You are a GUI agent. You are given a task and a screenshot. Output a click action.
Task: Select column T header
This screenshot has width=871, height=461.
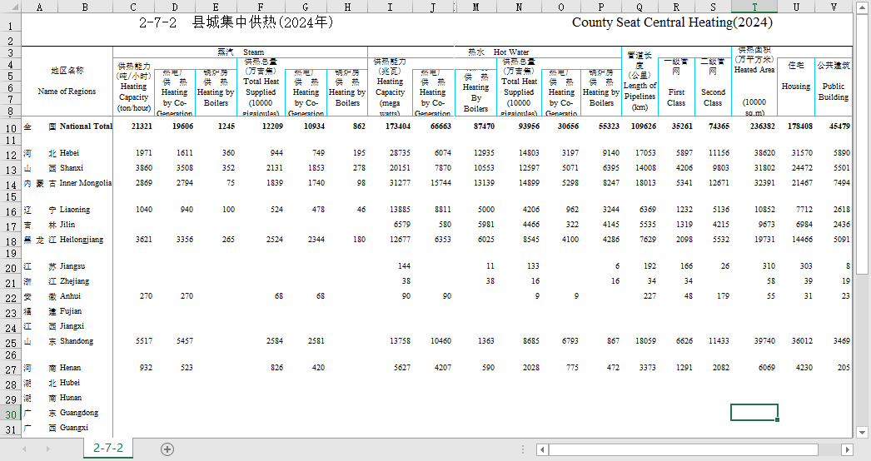(754, 7)
